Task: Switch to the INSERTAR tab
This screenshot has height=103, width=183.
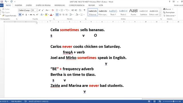Action: coord(18,5)
